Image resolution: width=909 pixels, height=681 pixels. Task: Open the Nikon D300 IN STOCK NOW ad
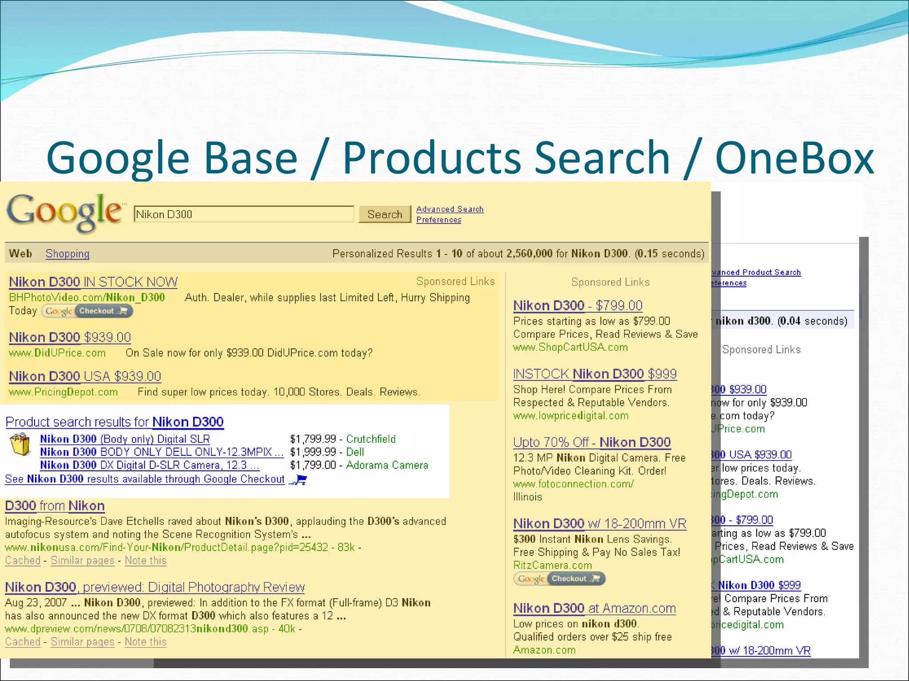[93, 282]
